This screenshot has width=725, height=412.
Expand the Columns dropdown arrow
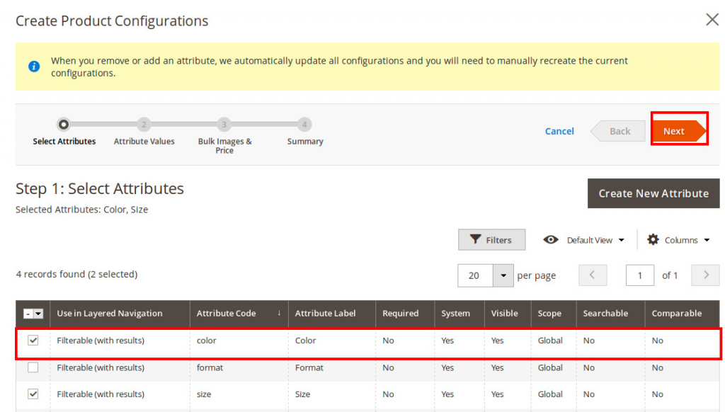pos(706,240)
